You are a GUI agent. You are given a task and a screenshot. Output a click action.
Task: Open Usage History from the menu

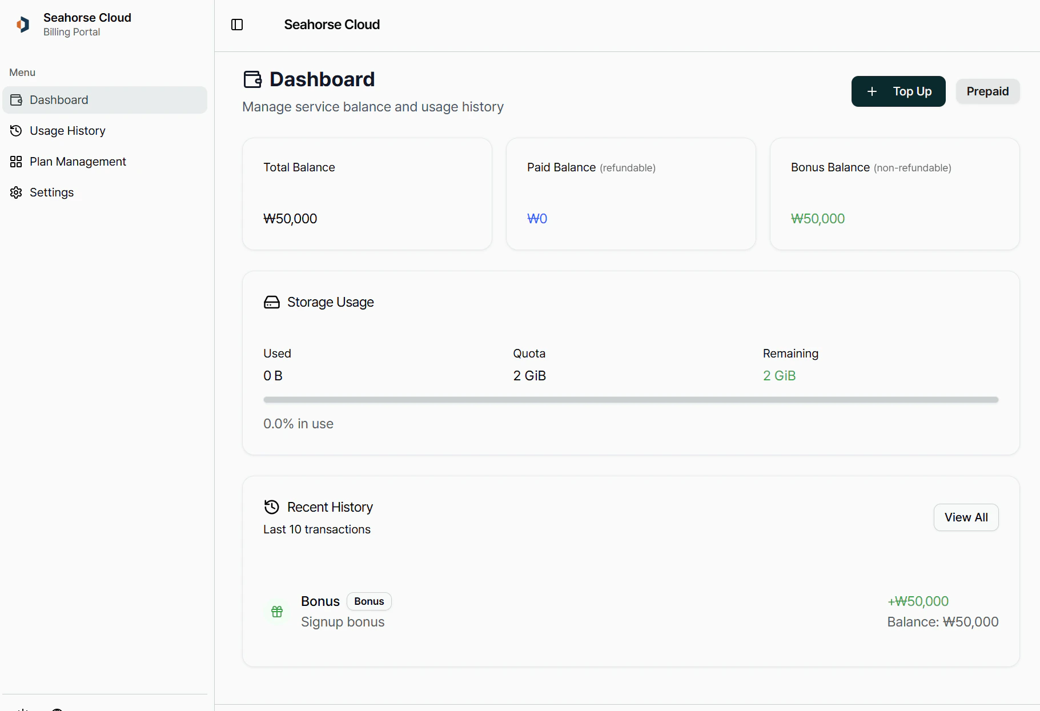[105, 131]
